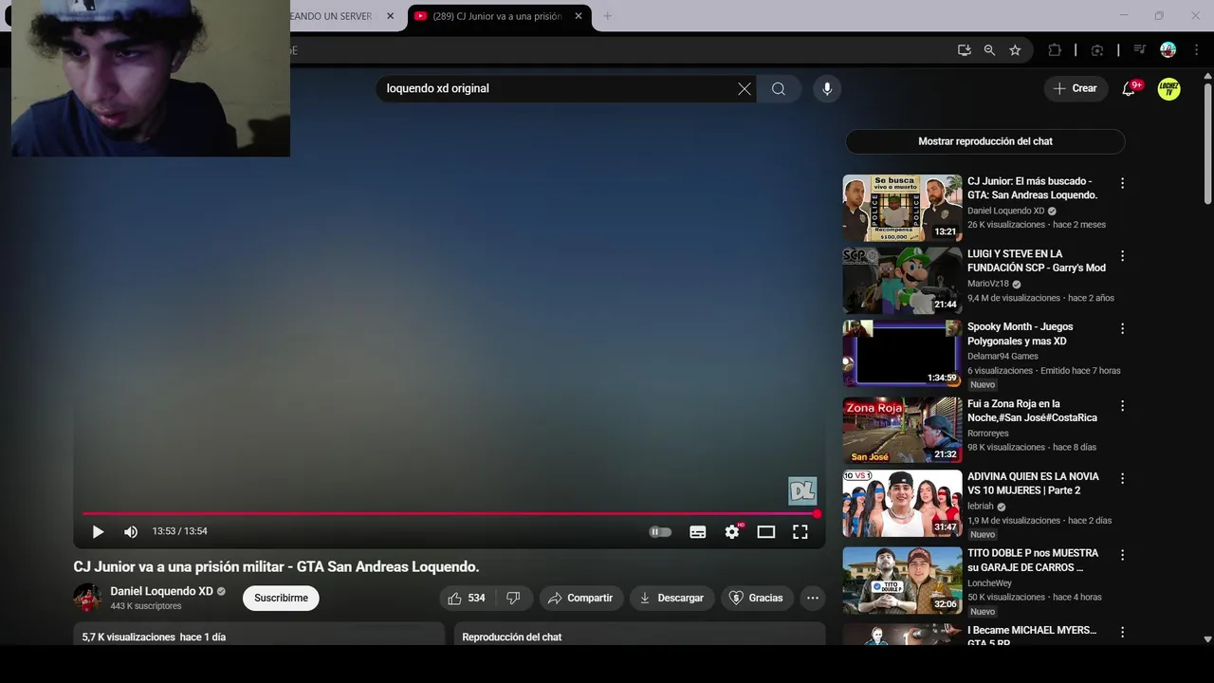1214x683 pixels.
Task: Switch to the EANDO UN SERVER tab
Action: (330, 16)
